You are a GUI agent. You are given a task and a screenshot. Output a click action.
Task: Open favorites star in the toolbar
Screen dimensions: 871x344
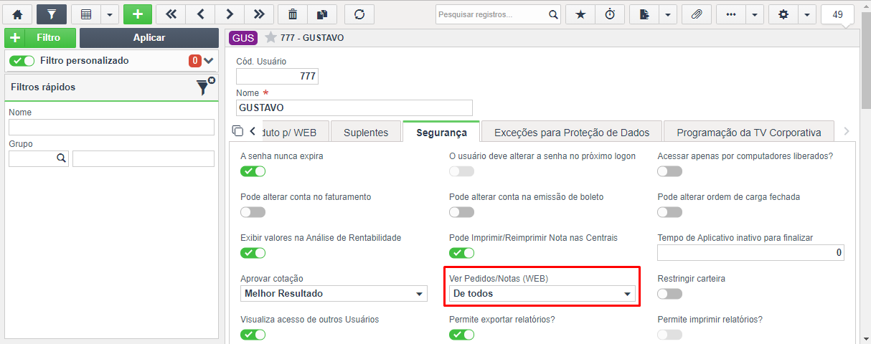pyautogui.click(x=580, y=14)
